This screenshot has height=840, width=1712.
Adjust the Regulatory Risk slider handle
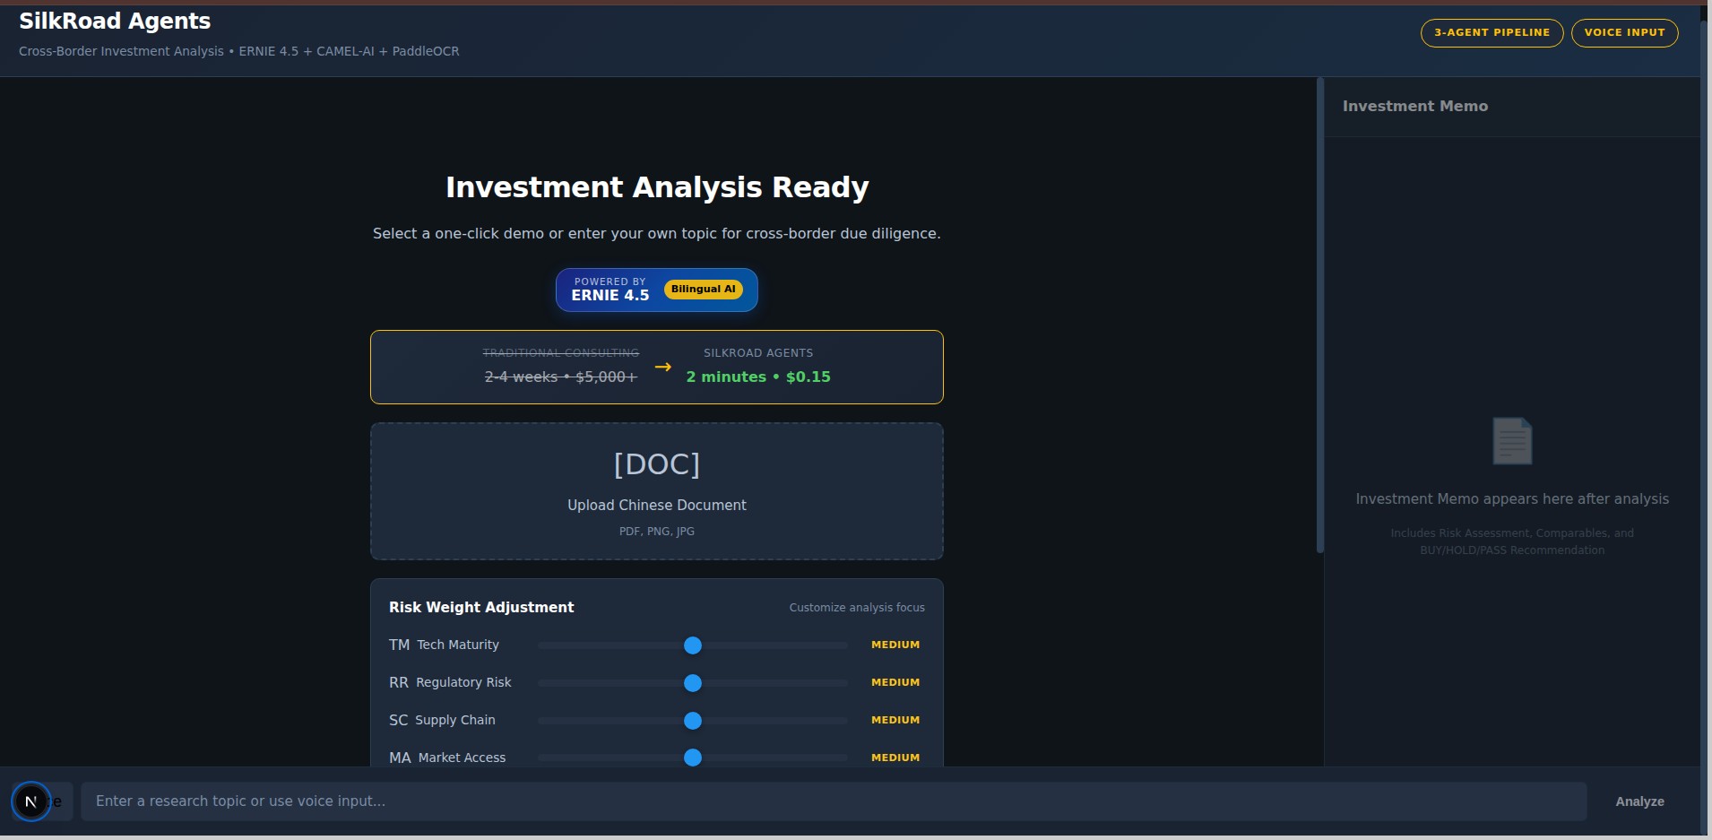[x=693, y=683]
